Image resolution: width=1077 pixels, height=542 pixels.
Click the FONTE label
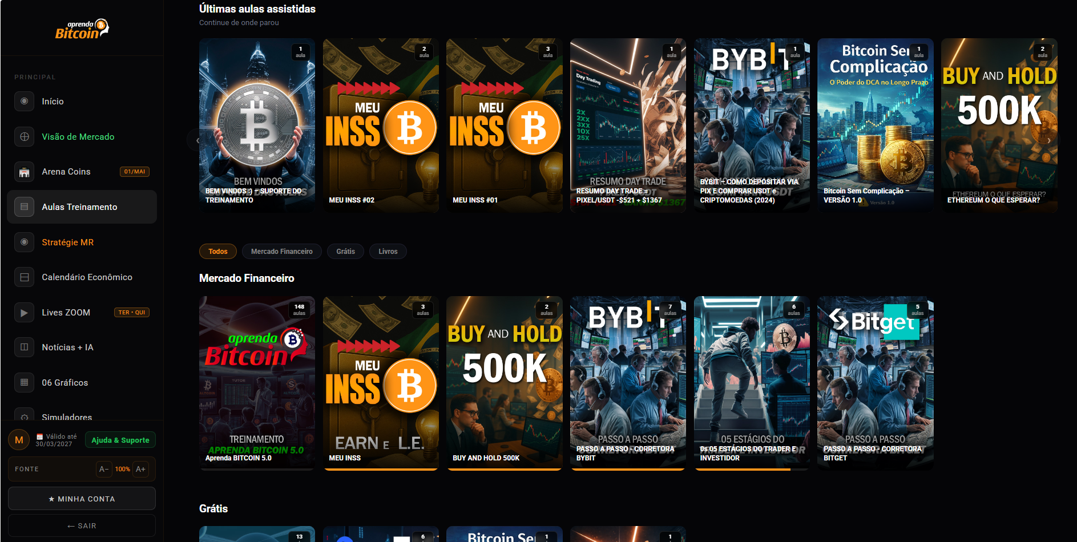(27, 469)
